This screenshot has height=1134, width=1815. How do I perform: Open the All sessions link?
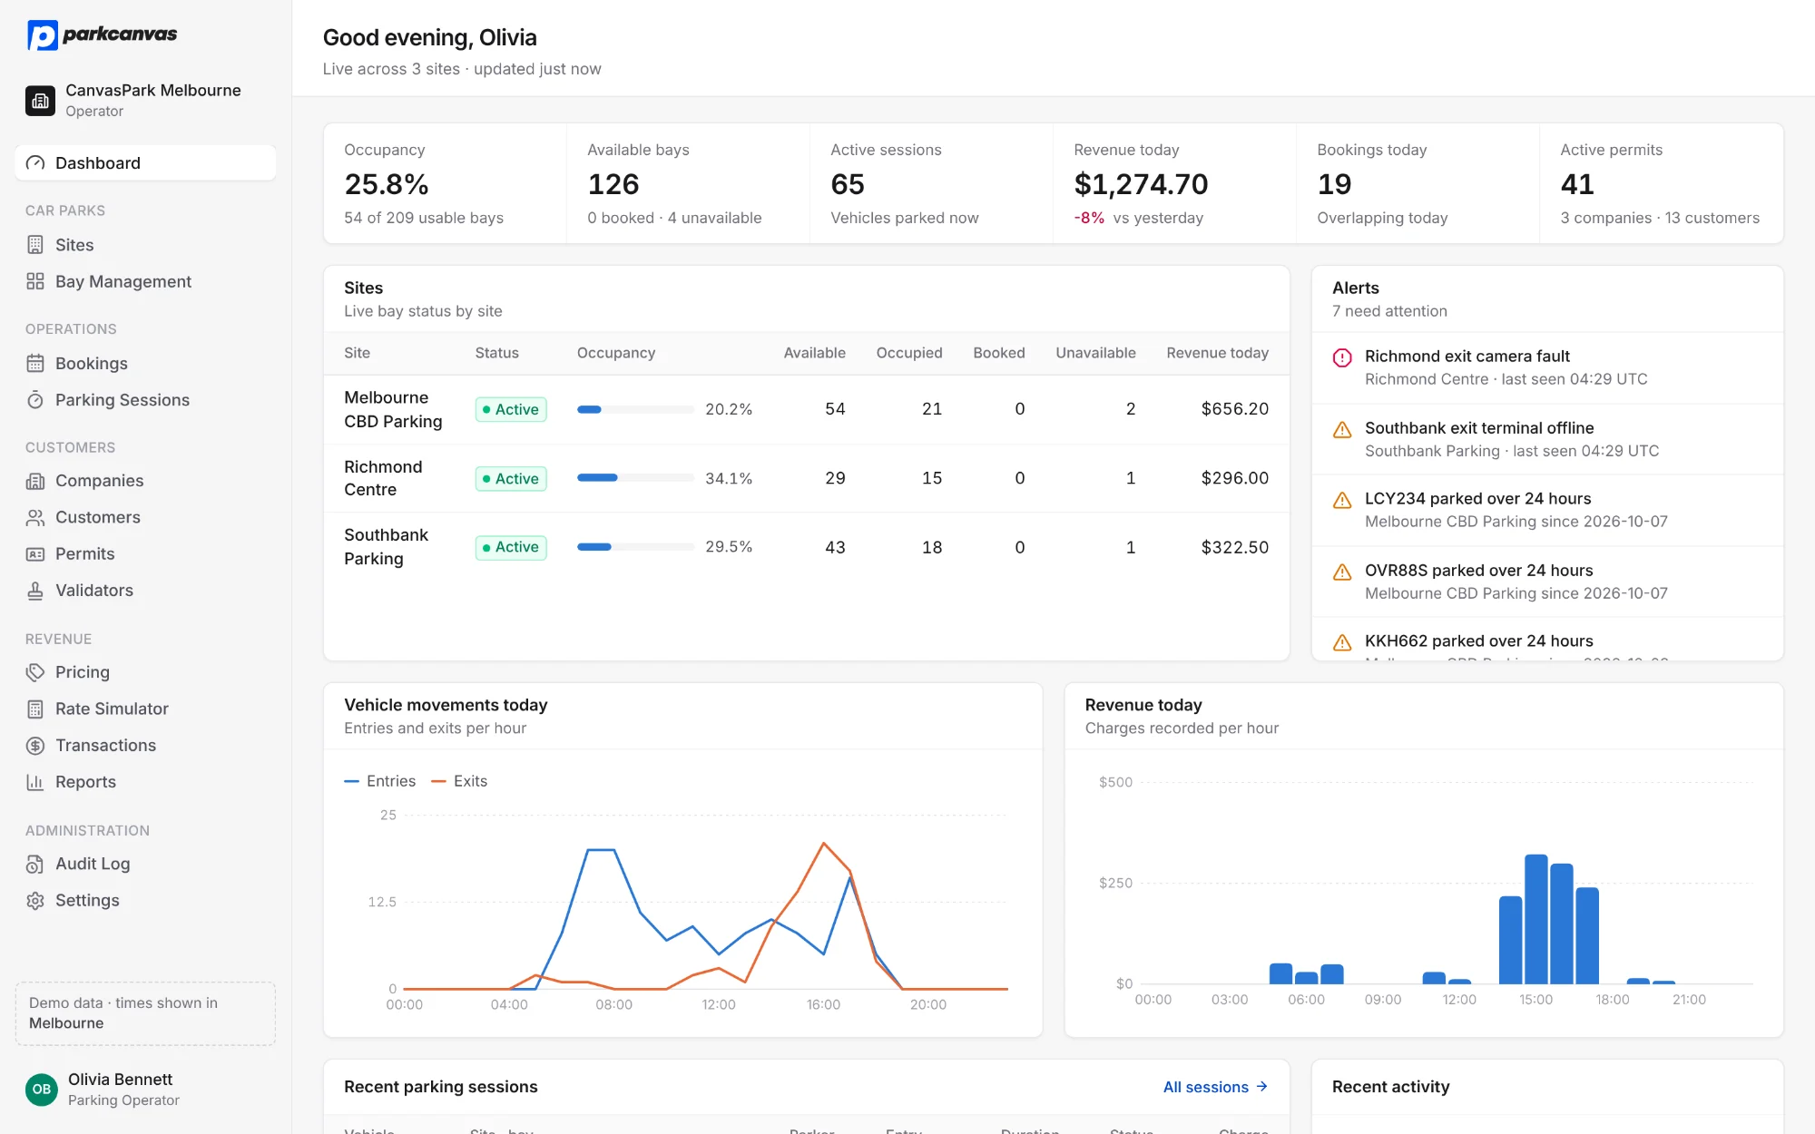pyautogui.click(x=1215, y=1087)
